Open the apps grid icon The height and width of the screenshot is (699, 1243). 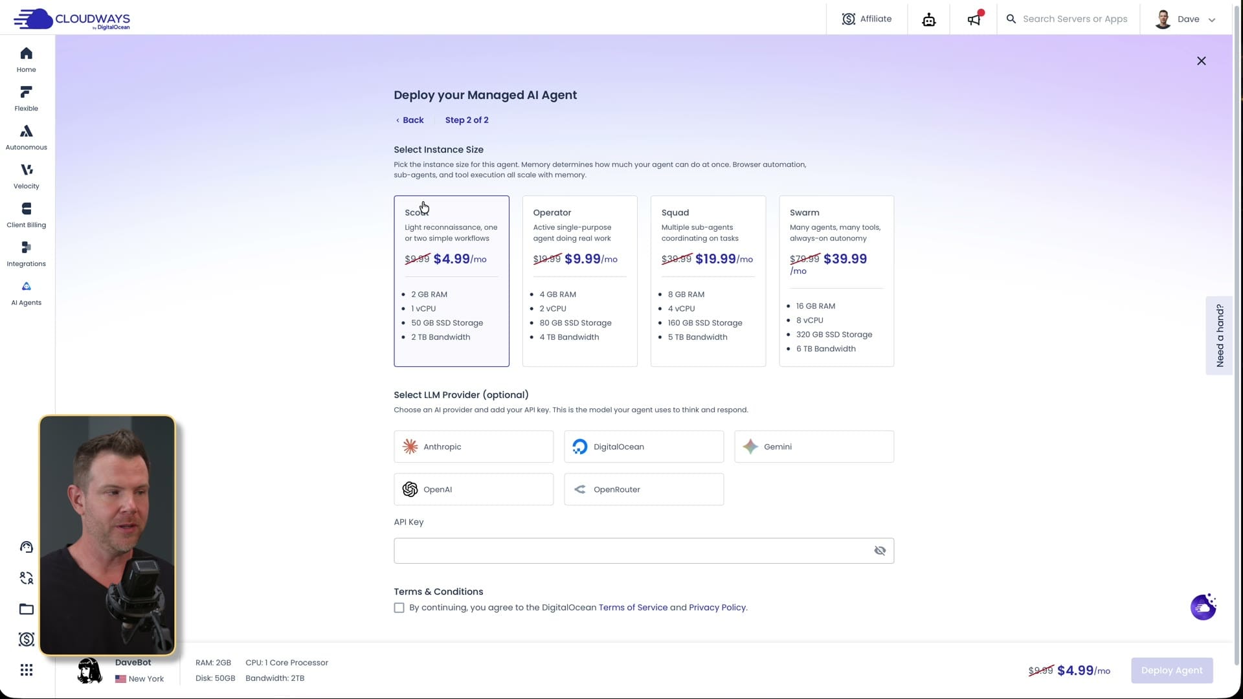click(26, 670)
